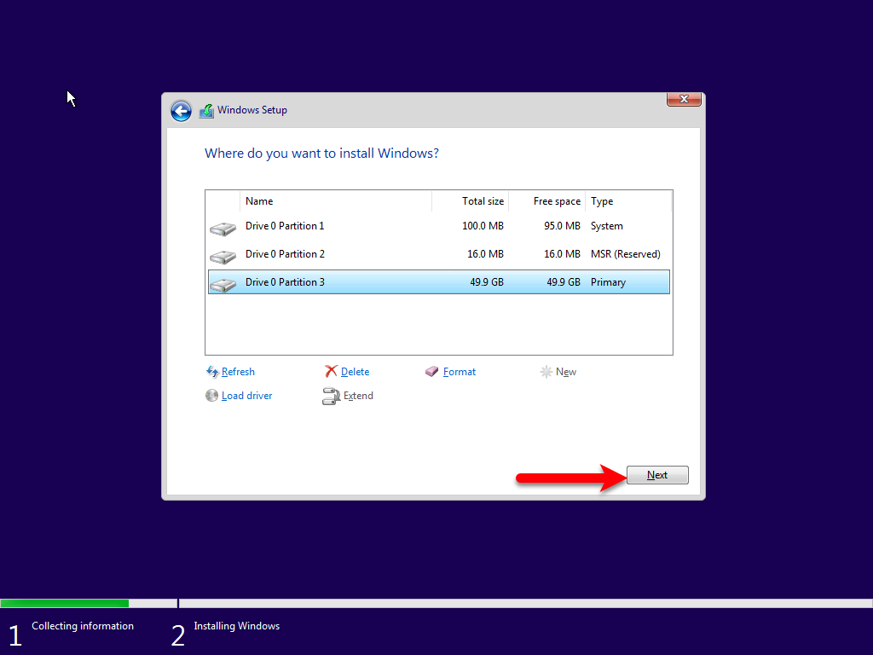Select Drive 0 Partition 1 row
The width and height of the screenshot is (873, 655).
439,226
